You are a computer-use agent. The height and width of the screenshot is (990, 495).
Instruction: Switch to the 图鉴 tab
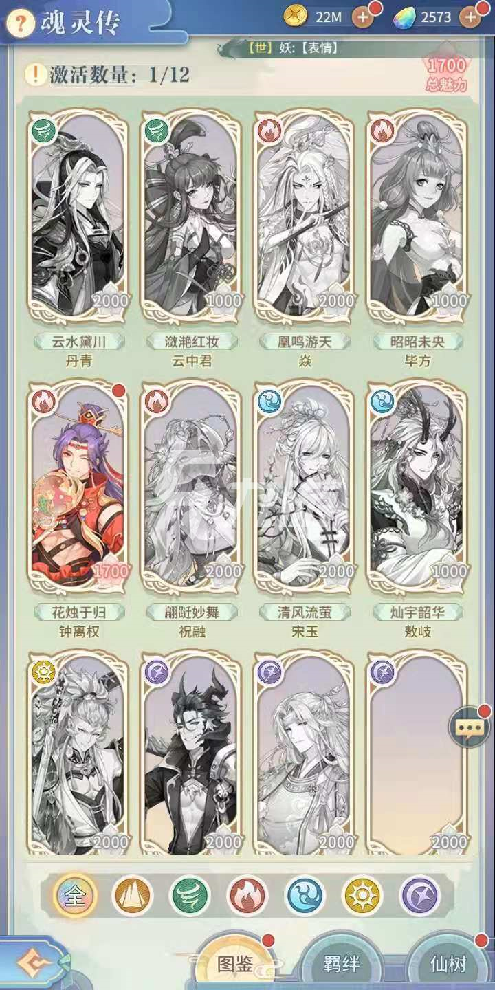[236, 964]
